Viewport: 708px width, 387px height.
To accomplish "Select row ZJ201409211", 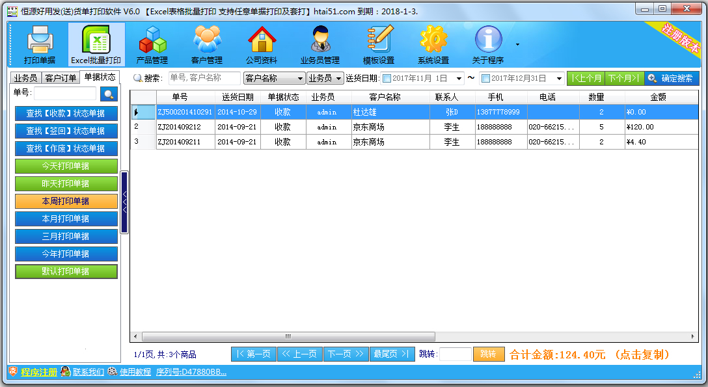I will pyautogui.click(x=415, y=142).
